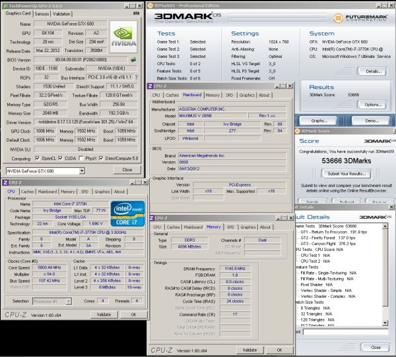
Task: Click 'ASUSTeK COMPUTER INC.' manufacturer field
Action: (232, 109)
